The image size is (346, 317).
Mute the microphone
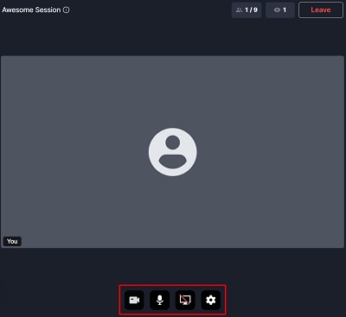click(160, 300)
